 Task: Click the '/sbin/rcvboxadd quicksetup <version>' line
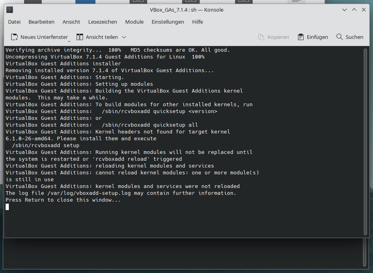[111, 111]
